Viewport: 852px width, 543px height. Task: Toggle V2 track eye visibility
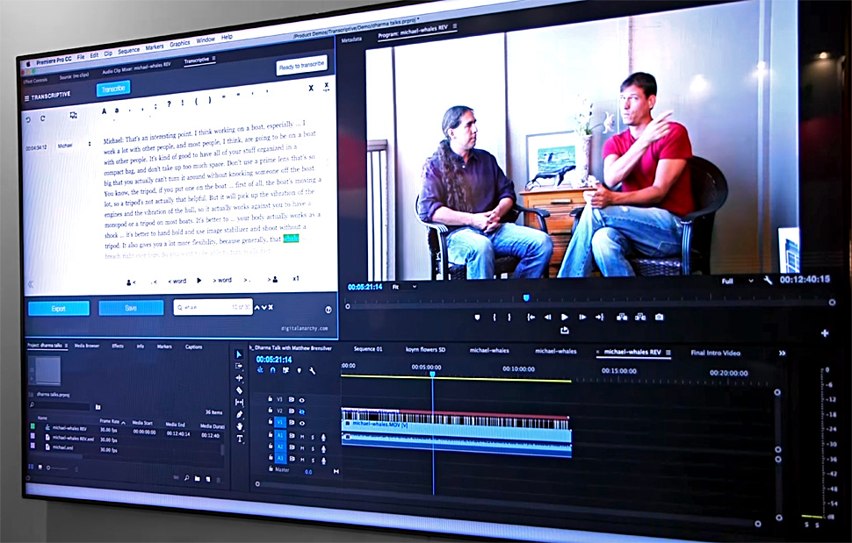pos(301,411)
